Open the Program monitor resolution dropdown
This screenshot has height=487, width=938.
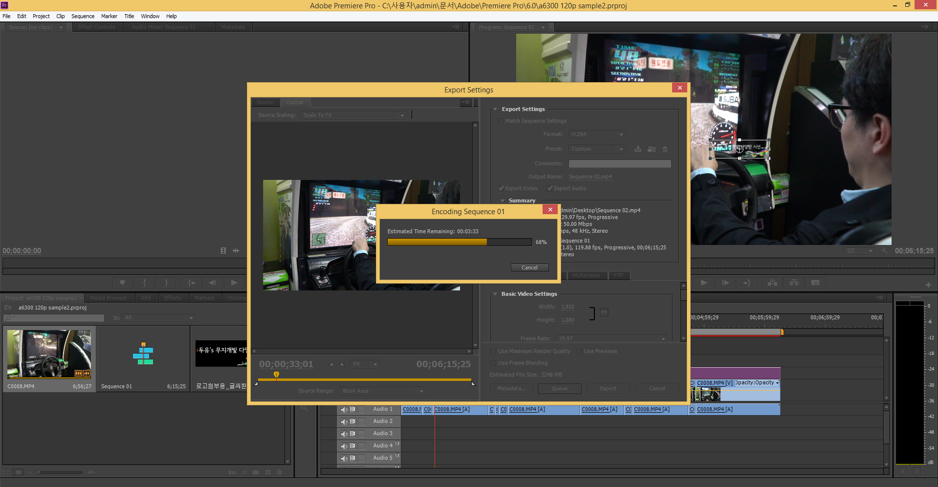858,251
